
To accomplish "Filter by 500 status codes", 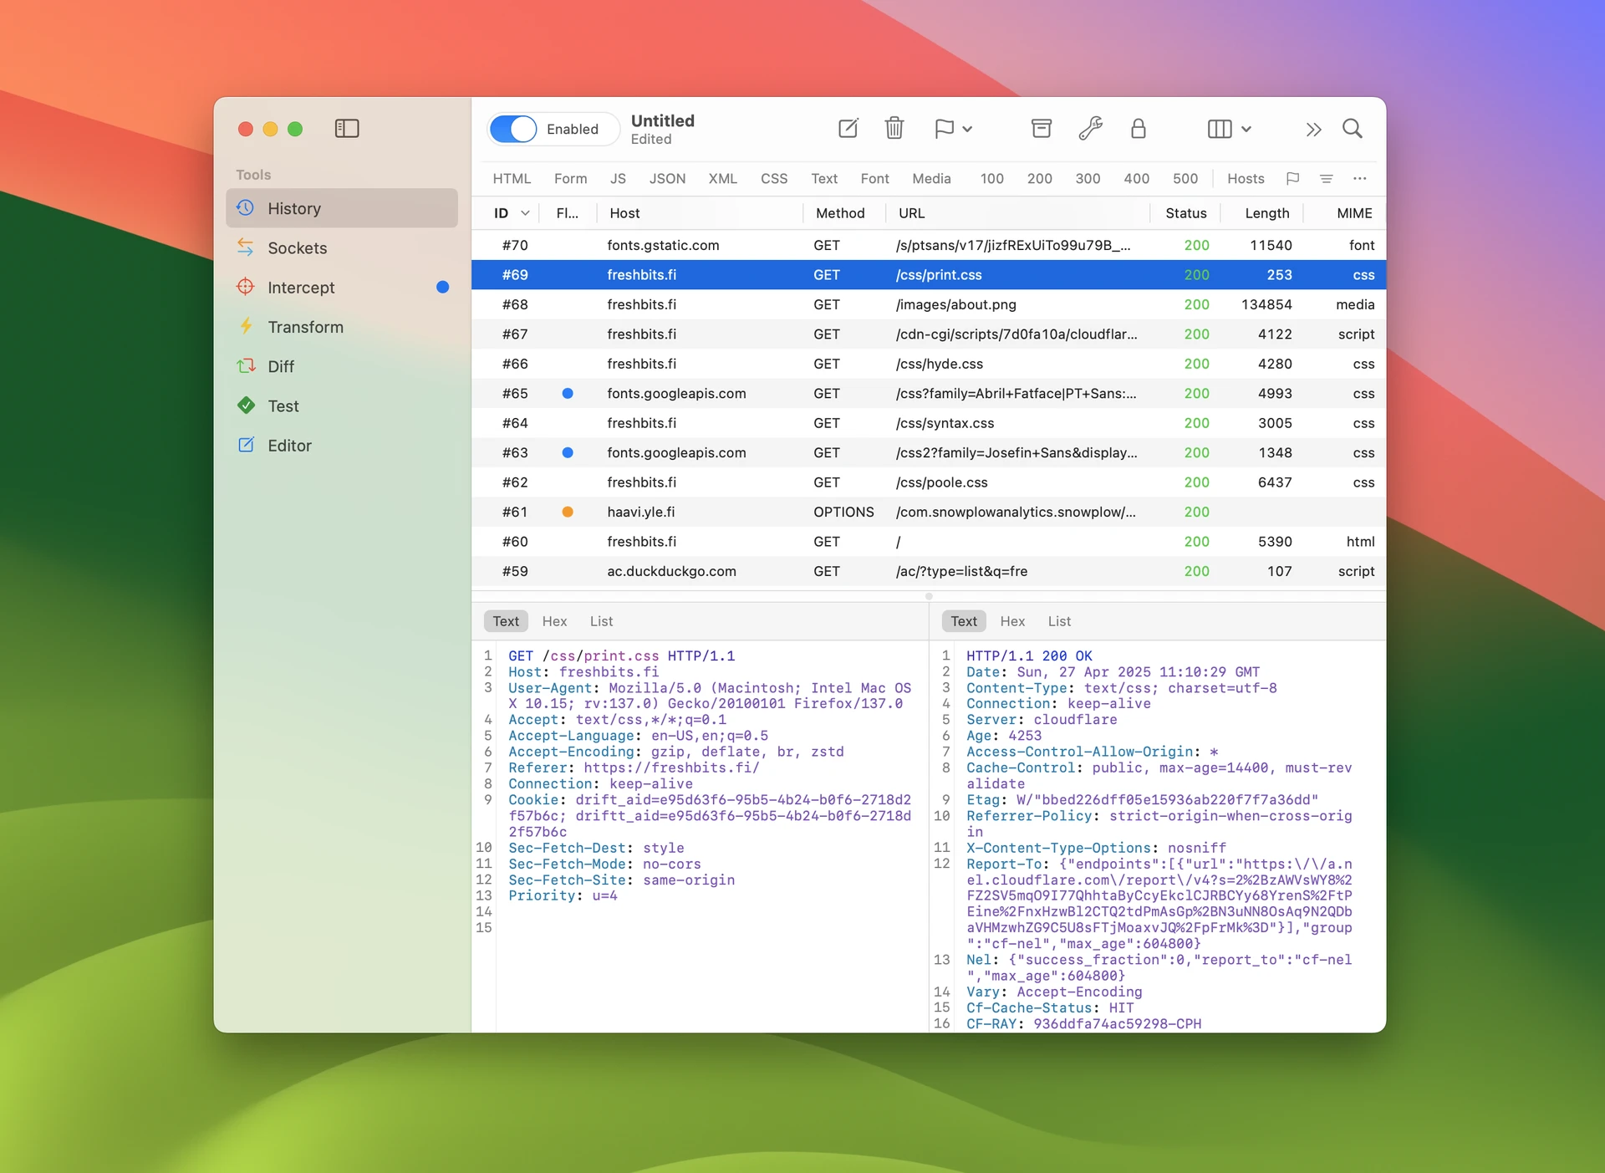I will point(1185,178).
